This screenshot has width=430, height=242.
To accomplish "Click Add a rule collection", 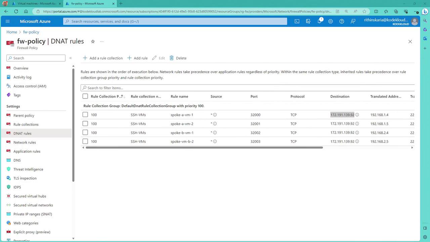I will click(x=103, y=58).
